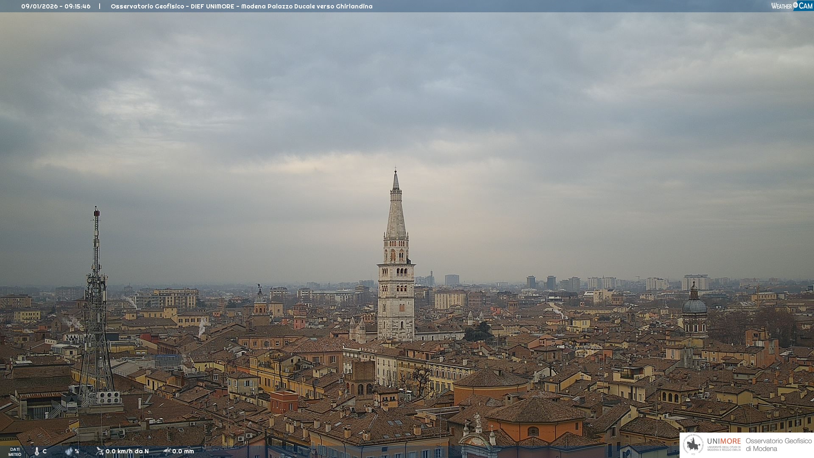Screen dimensions: 814x458
Task: Click the 0.0 mm rainfall reading
Action: [183, 452]
